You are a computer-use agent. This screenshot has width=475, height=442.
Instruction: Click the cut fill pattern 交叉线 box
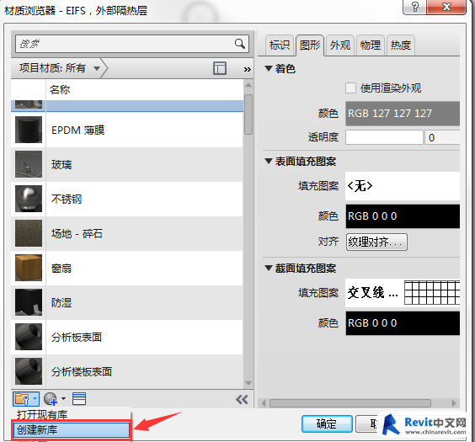click(403, 293)
